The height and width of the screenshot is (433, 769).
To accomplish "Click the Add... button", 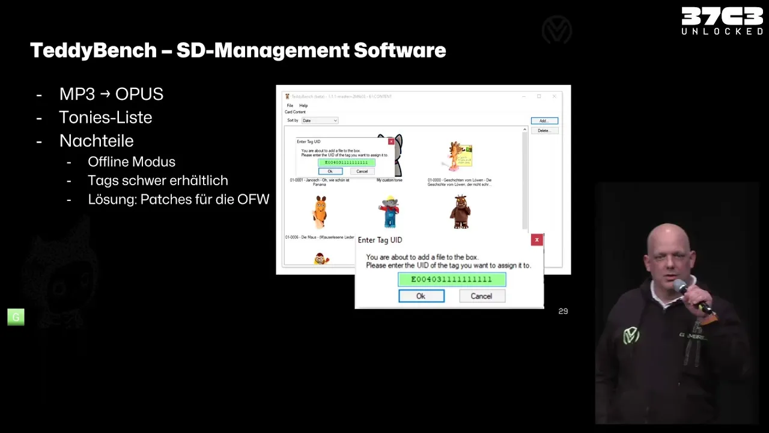I will pos(544,121).
